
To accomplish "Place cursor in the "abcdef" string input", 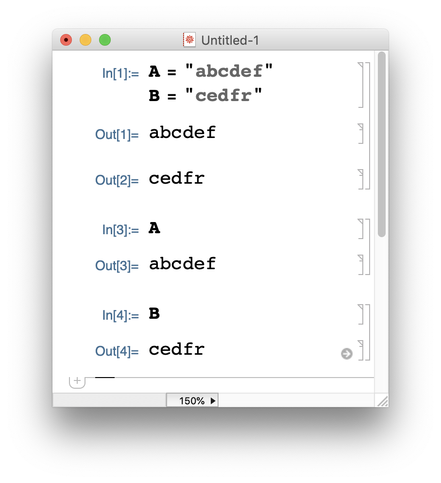I will [229, 71].
